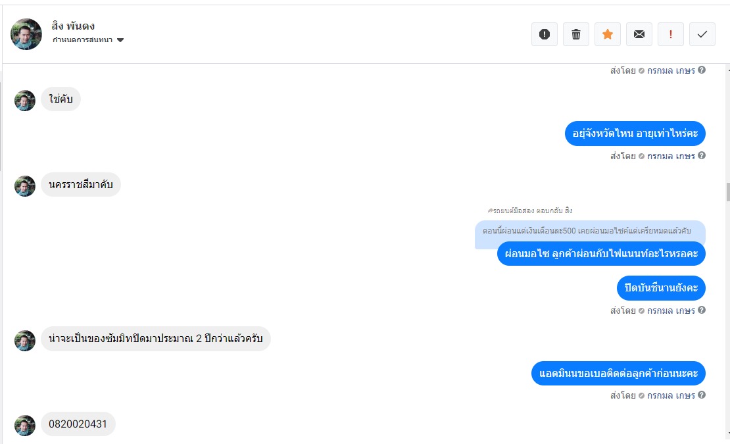Select the นครราชสีมาคับ message bubble

click(x=81, y=185)
